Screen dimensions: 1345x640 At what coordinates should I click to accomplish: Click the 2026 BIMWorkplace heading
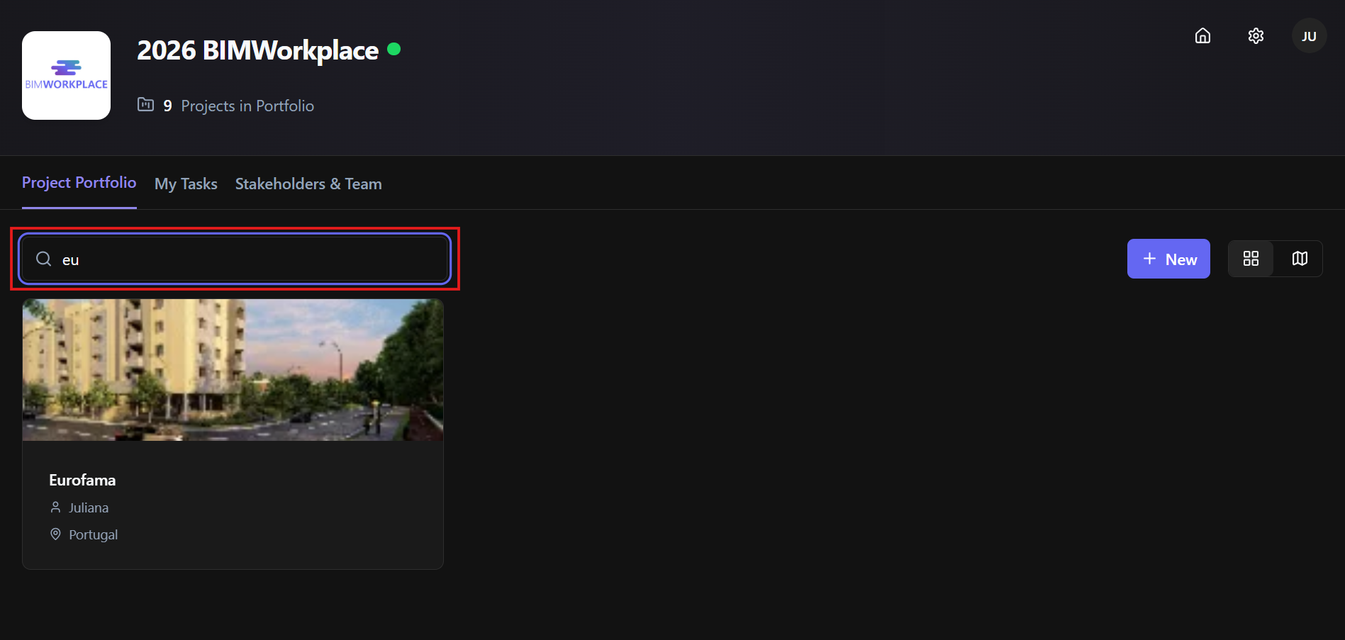click(x=257, y=50)
